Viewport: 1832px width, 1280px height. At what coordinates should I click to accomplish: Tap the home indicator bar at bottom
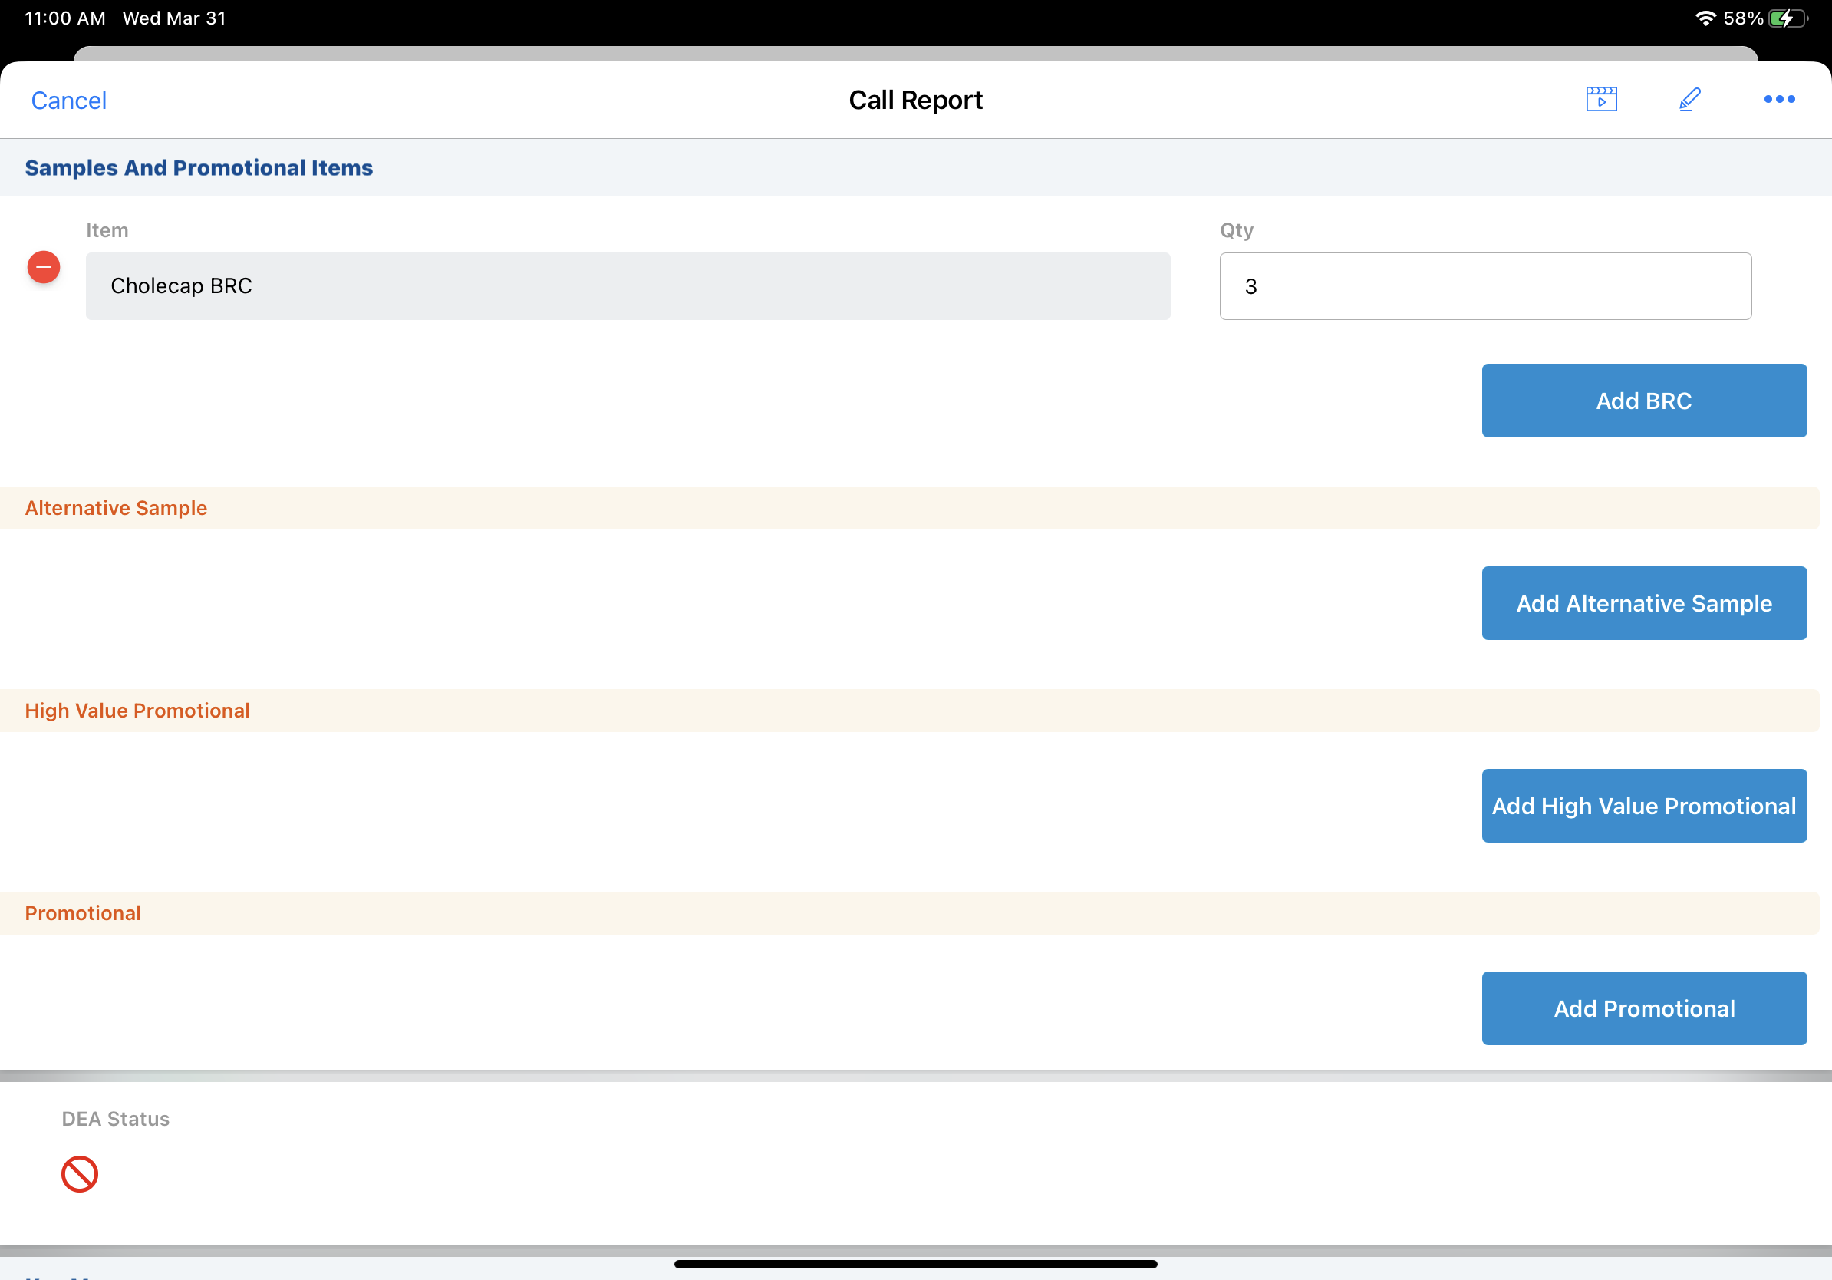(x=915, y=1264)
